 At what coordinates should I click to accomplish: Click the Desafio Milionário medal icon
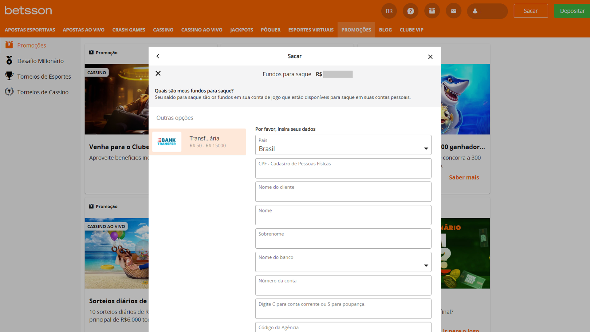(9, 61)
